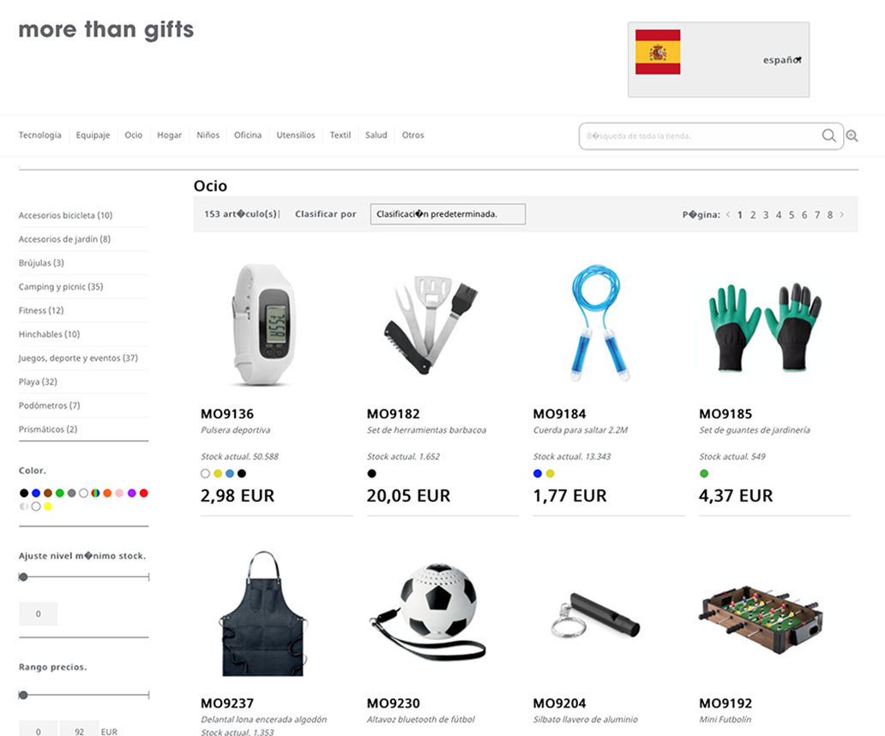Click the minimum stock level slider handle

click(23, 577)
